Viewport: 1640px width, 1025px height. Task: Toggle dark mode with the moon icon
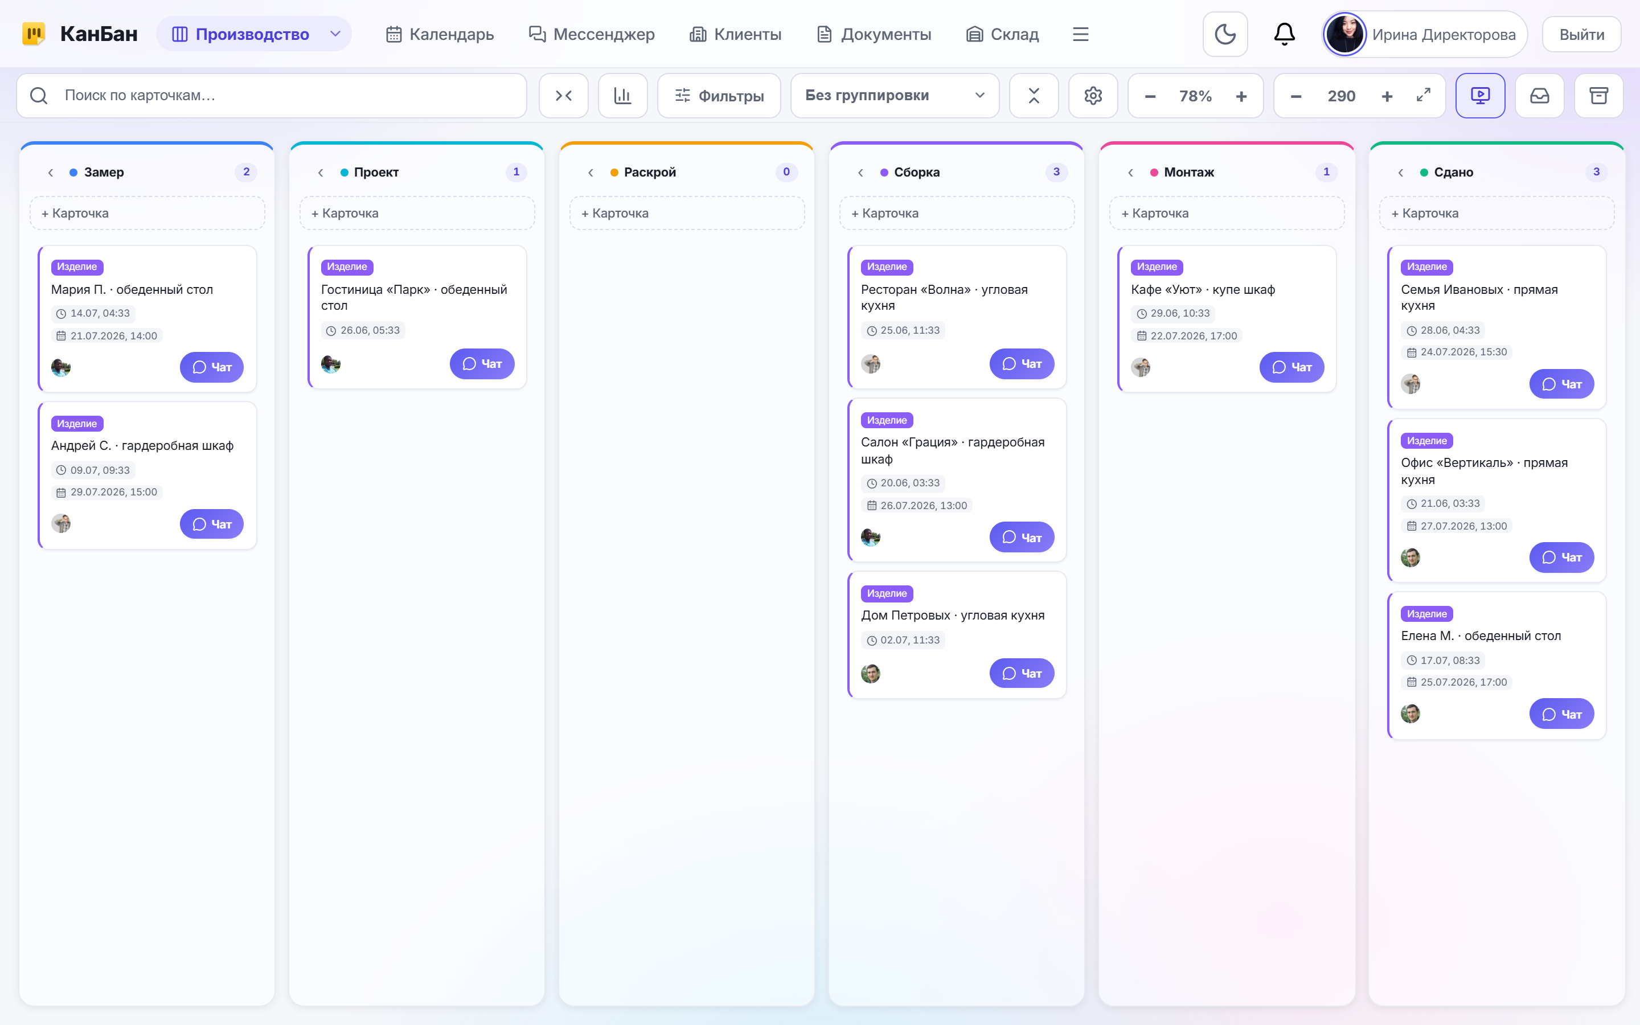pos(1224,34)
